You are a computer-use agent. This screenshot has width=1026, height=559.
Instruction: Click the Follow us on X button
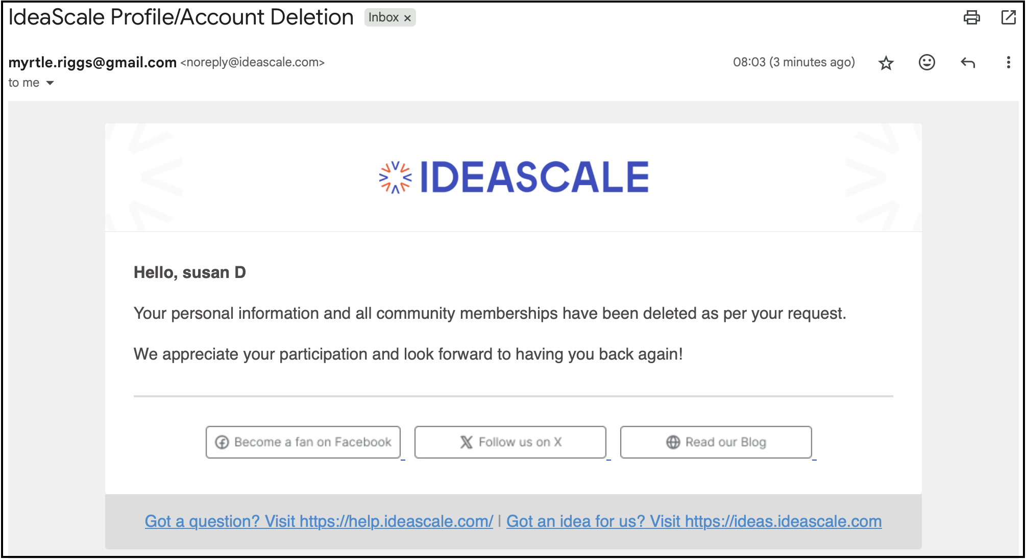tap(510, 442)
